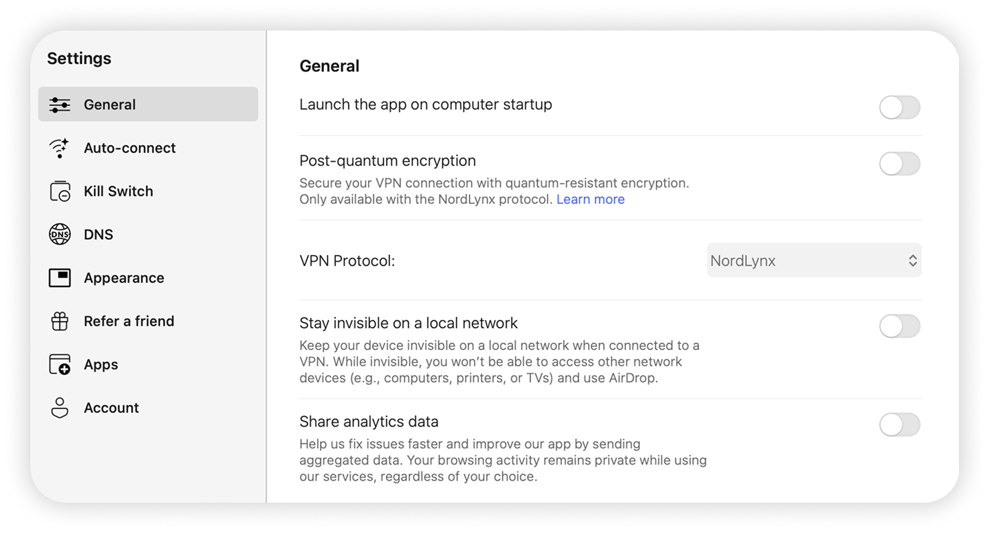Switch to the Kill Switch settings page
The width and height of the screenshot is (990, 533).
coord(118,191)
